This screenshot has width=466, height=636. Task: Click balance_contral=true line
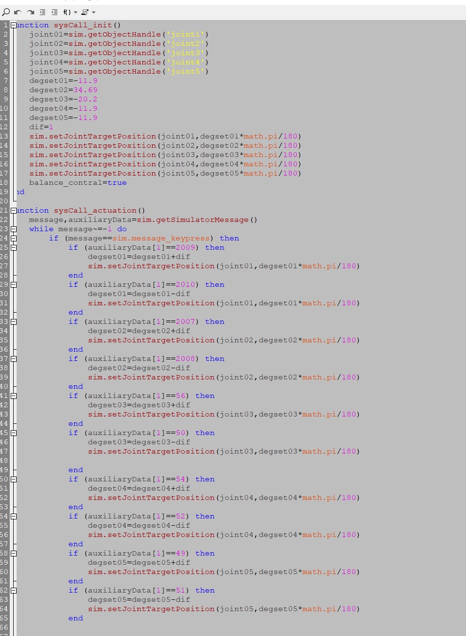tap(78, 183)
